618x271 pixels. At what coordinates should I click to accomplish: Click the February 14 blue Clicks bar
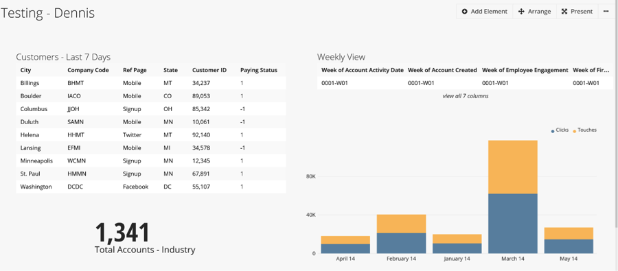401,243
